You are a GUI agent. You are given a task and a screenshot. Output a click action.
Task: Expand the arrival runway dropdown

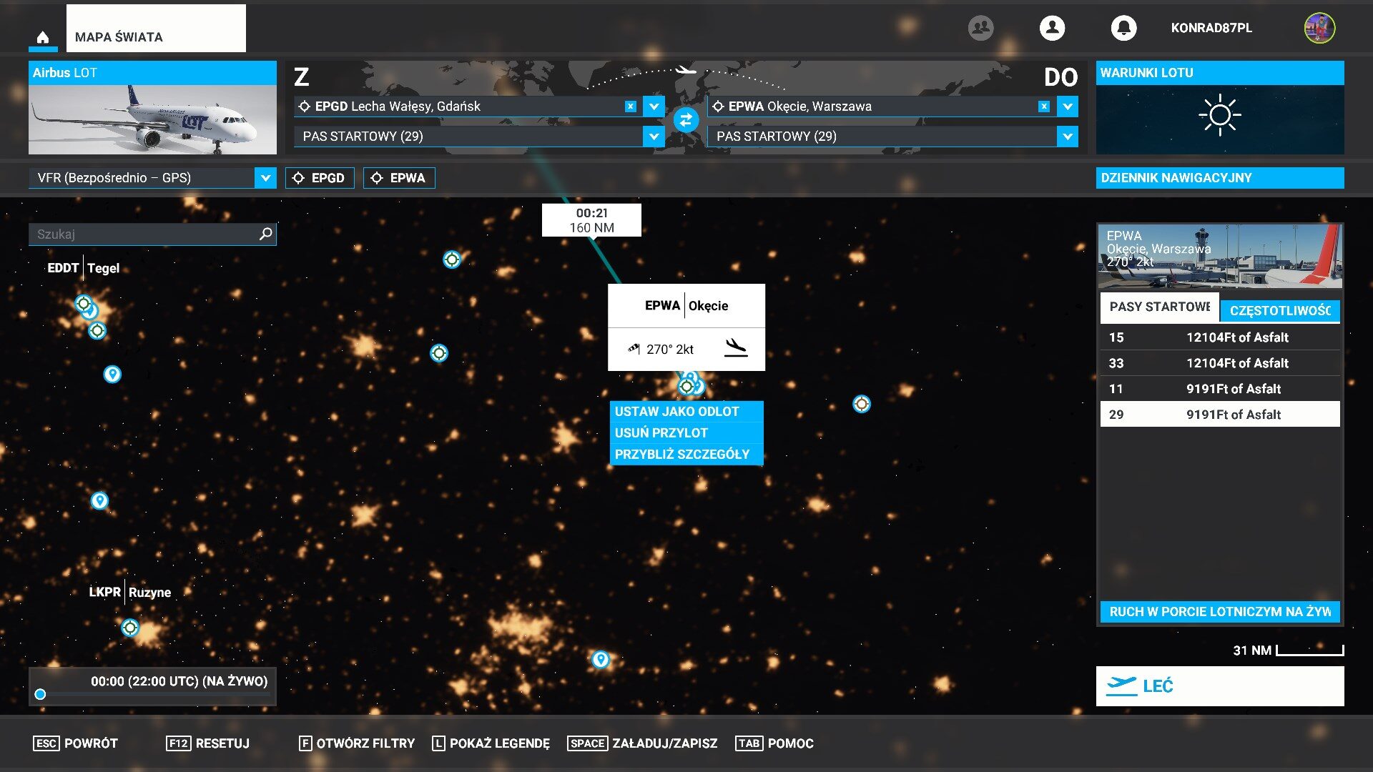tap(1067, 137)
